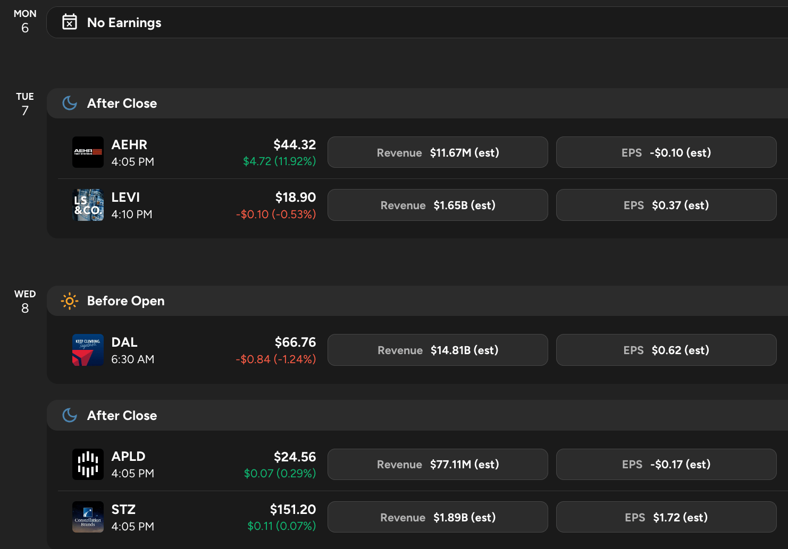Click the STZ price $151.20
Screen dimensions: 788x549
[293, 509]
